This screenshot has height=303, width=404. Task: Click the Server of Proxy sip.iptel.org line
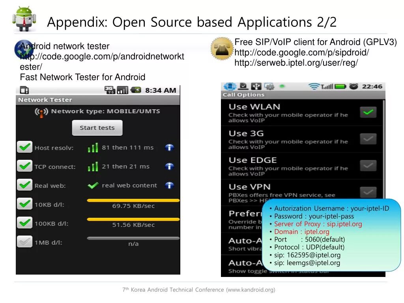[x=318, y=224]
